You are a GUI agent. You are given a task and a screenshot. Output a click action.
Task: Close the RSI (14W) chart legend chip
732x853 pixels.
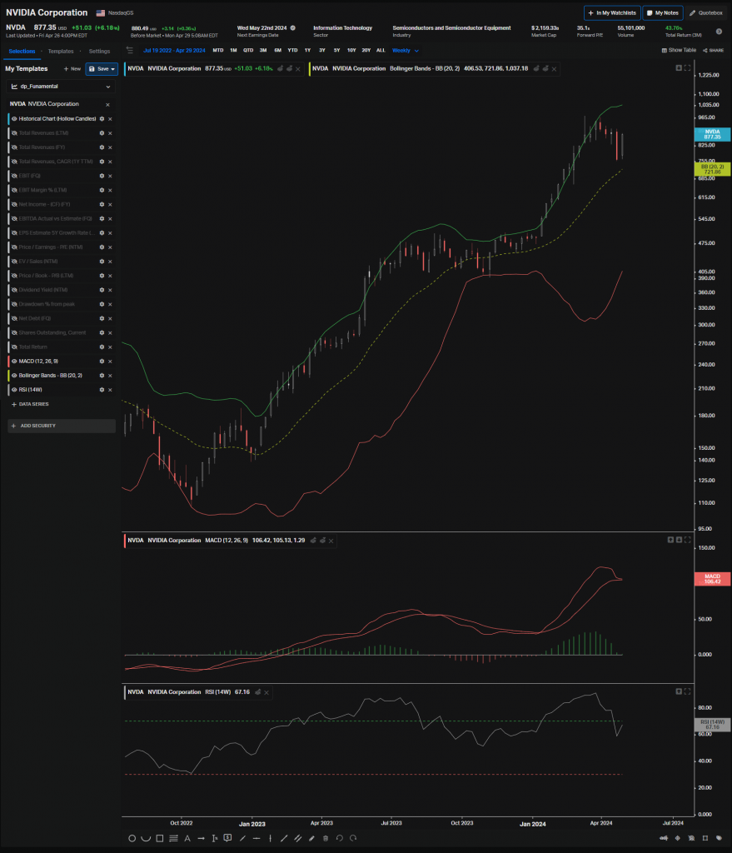266,692
